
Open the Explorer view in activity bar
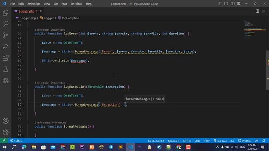(5, 13)
